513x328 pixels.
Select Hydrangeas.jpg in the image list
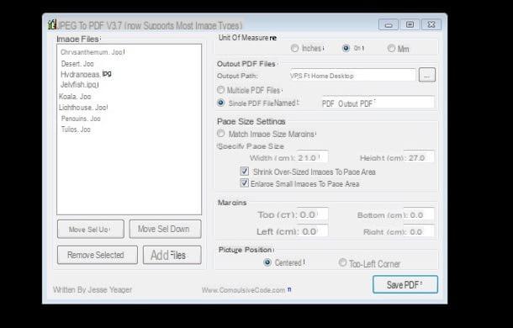(86, 74)
